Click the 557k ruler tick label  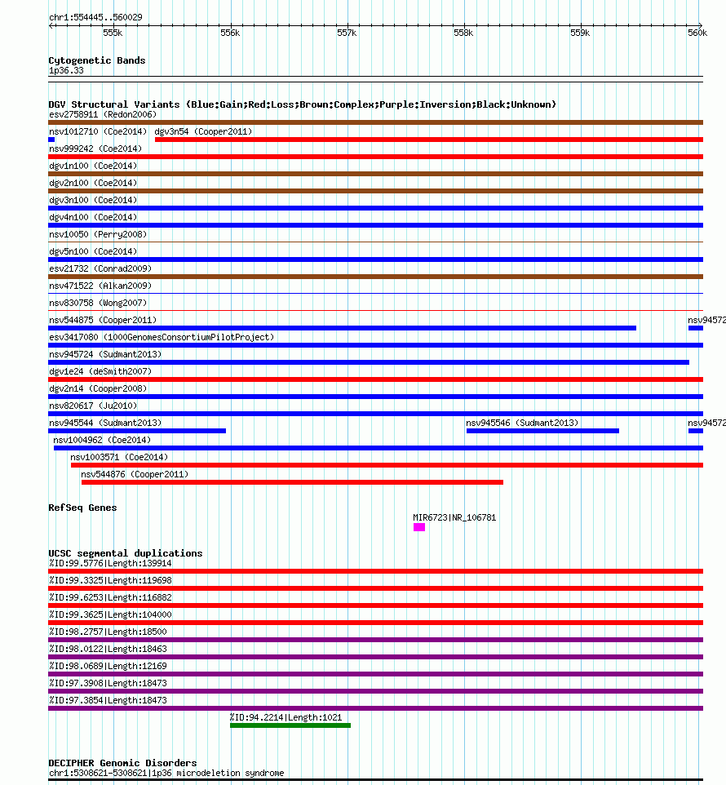pos(347,33)
